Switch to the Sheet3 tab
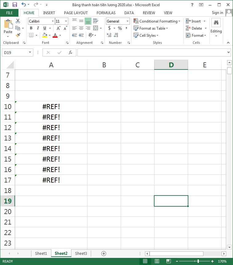Image resolution: width=233 pixels, height=265 pixels. point(81,254)
